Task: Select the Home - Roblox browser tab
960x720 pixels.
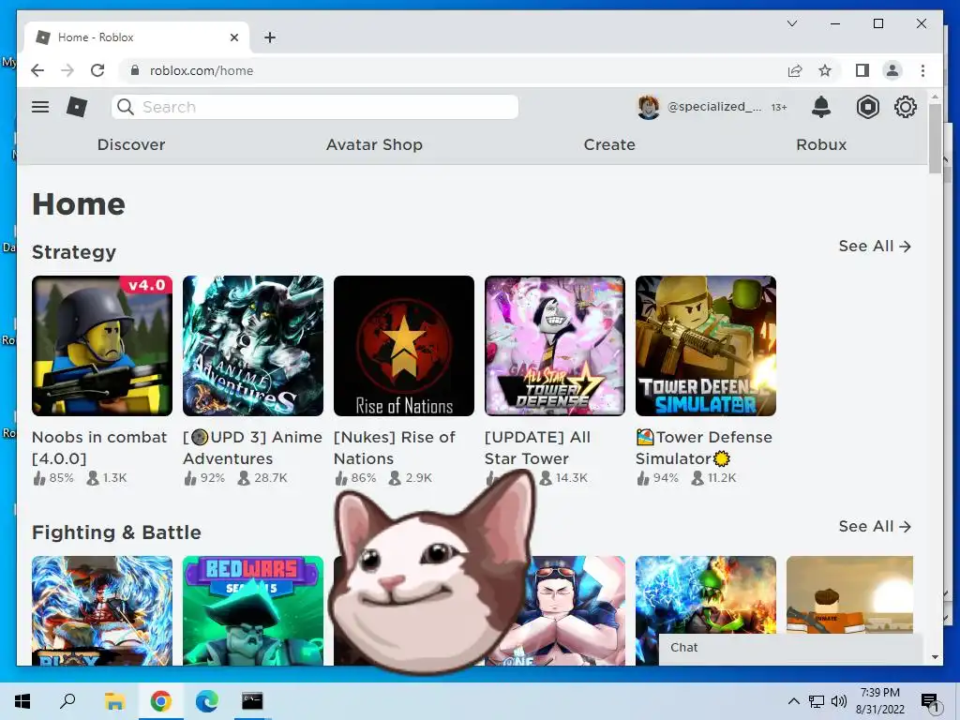Action: [x=137, y=37]
